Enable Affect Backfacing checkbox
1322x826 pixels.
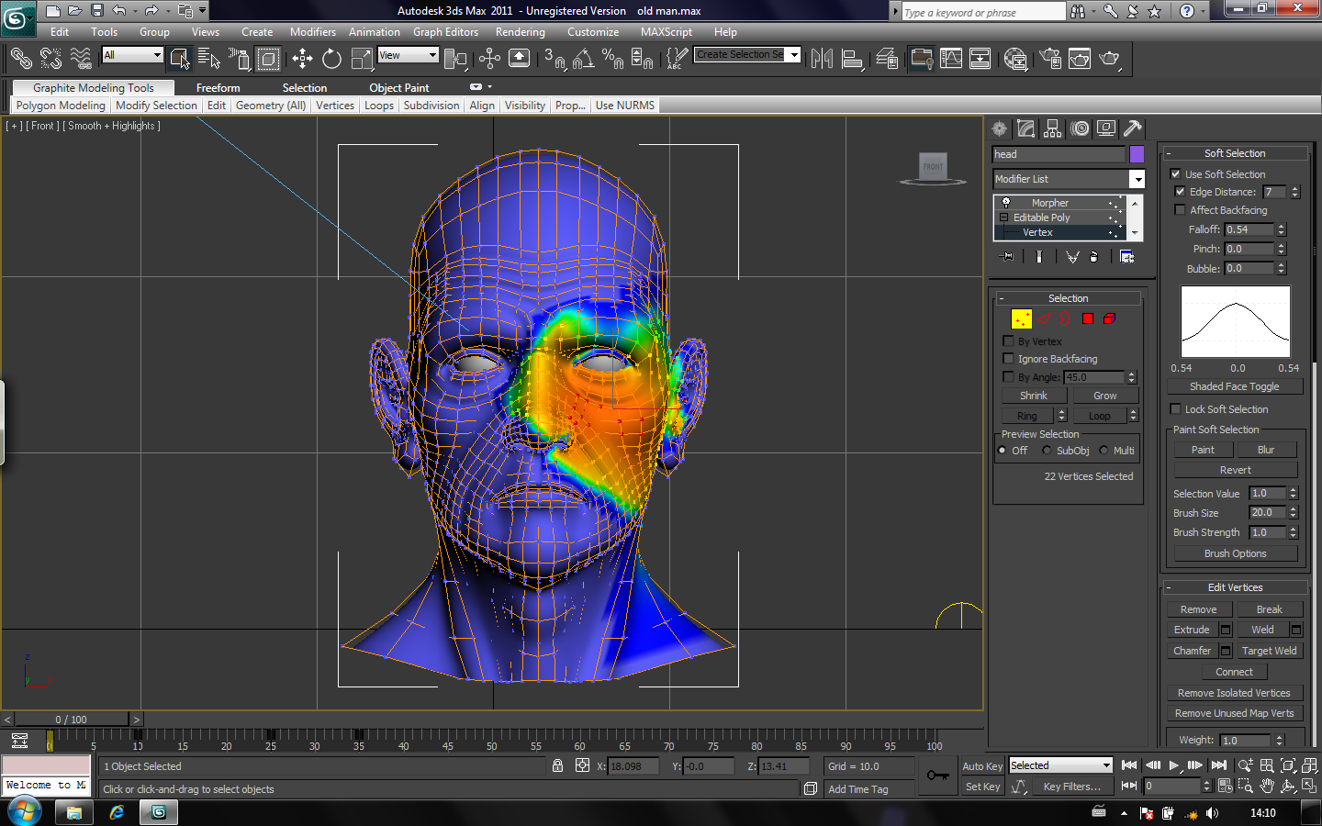[x=1180, y=210]
